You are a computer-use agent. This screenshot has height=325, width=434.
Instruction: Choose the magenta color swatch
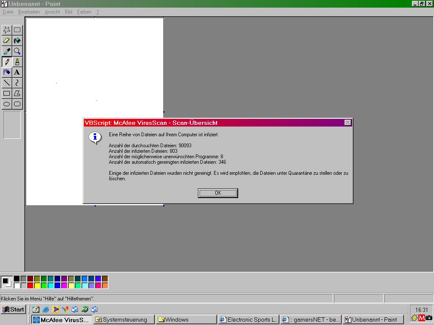tap(64, 285)
